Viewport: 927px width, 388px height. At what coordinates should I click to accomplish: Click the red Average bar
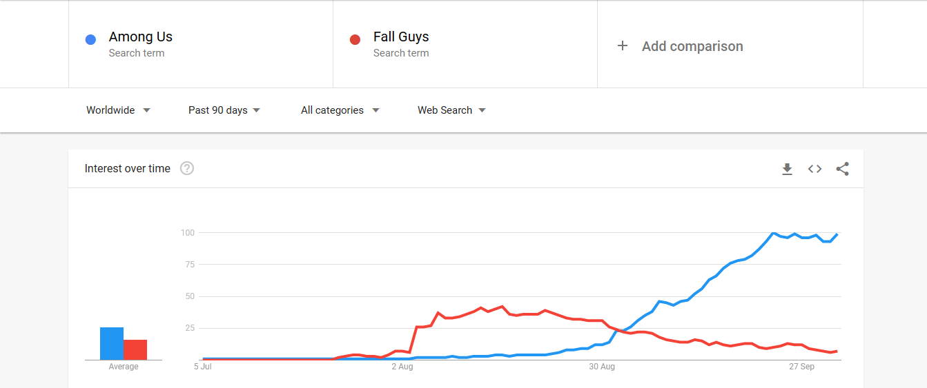(x=135, y=349)
